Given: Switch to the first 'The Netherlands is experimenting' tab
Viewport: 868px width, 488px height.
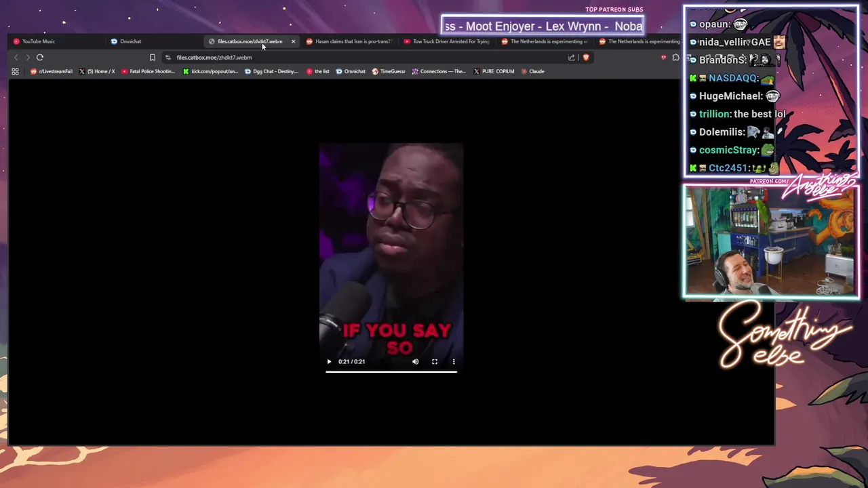Looking at the screenshot, I should [545, 41].
